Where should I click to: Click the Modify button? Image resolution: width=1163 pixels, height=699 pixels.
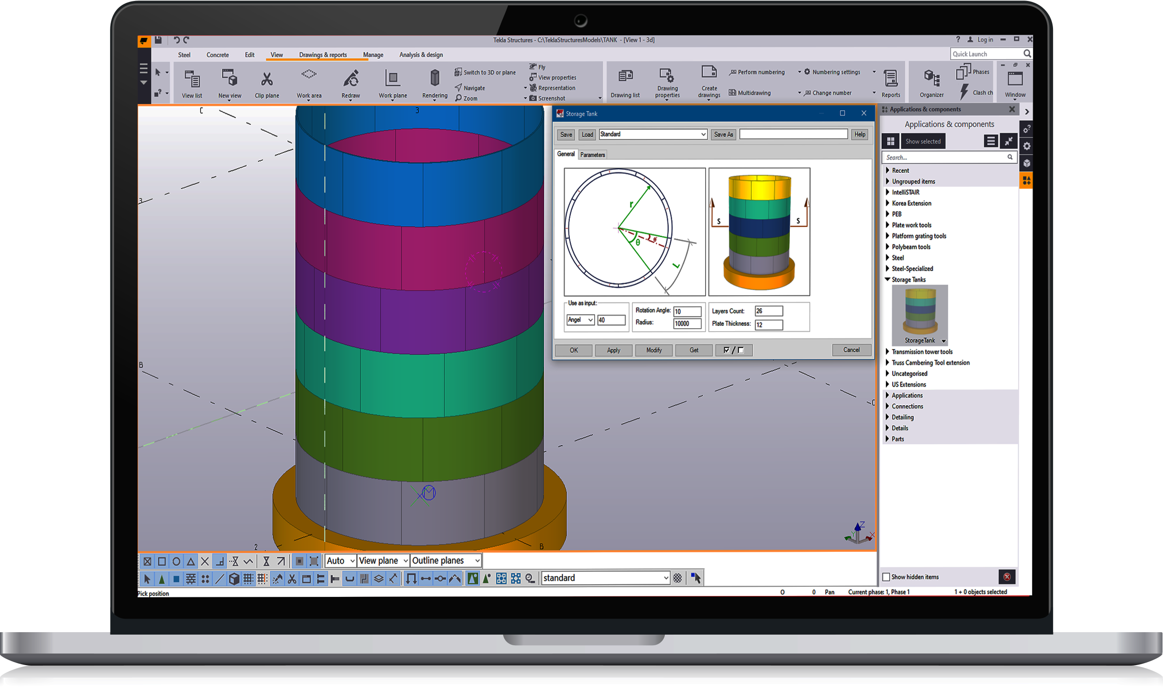(654, 350)
